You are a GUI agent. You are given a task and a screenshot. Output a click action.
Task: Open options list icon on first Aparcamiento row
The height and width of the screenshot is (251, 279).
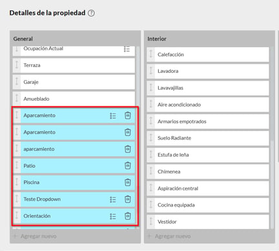[x=113, y=115]
